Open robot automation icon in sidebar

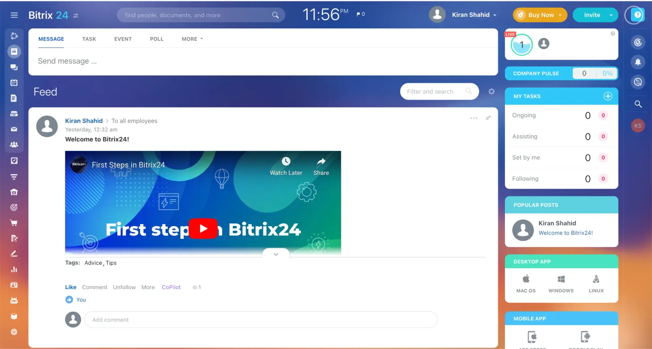pyautogui.click(x=14, y=300)
